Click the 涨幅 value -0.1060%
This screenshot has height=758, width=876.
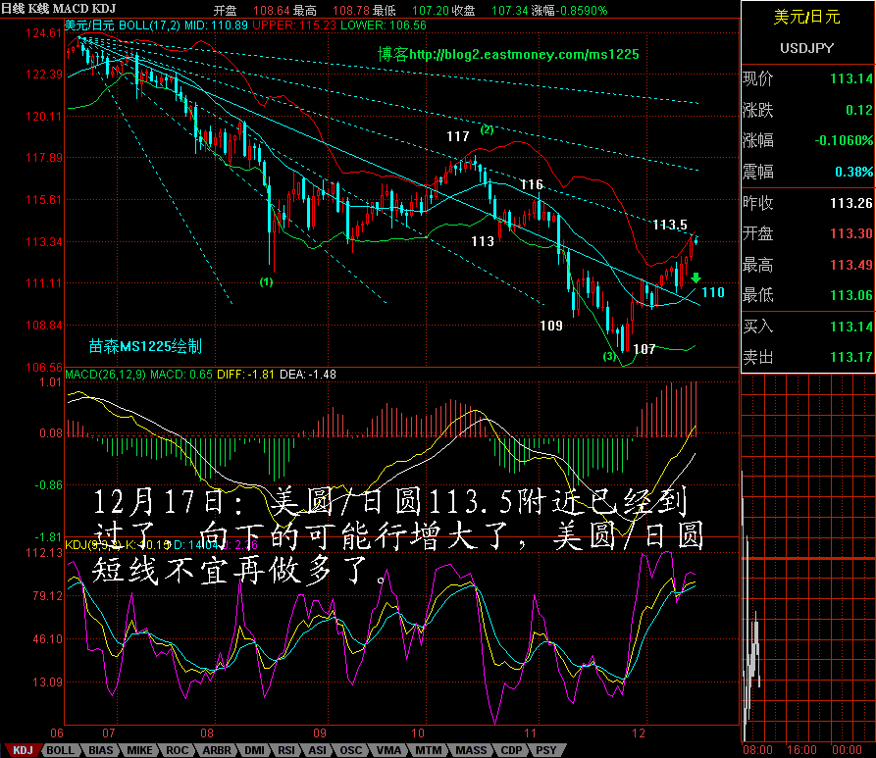[x=844, y=140]
